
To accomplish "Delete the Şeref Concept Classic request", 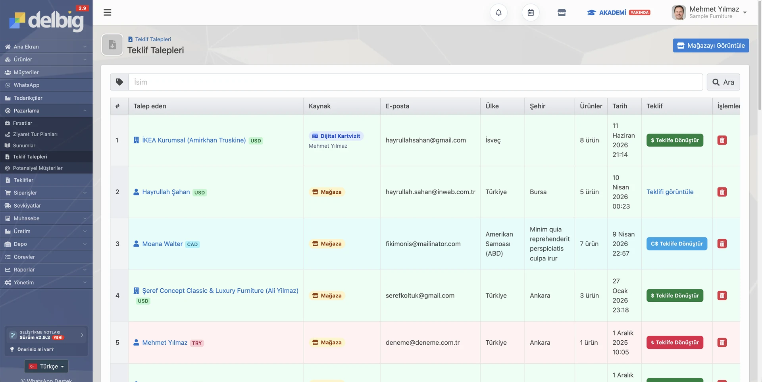I will pos(722,295).
